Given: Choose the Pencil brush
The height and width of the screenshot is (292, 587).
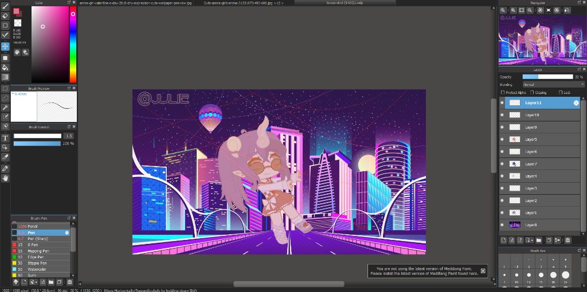Looking at the screenshot, I should coord(41,227).
